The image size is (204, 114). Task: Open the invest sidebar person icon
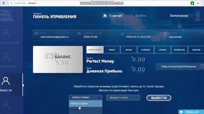pyautogui.click(x=6, y=57)
